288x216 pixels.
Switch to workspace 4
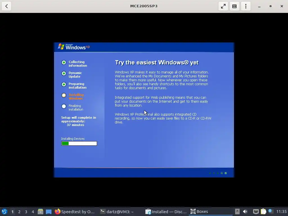[33, 212]
